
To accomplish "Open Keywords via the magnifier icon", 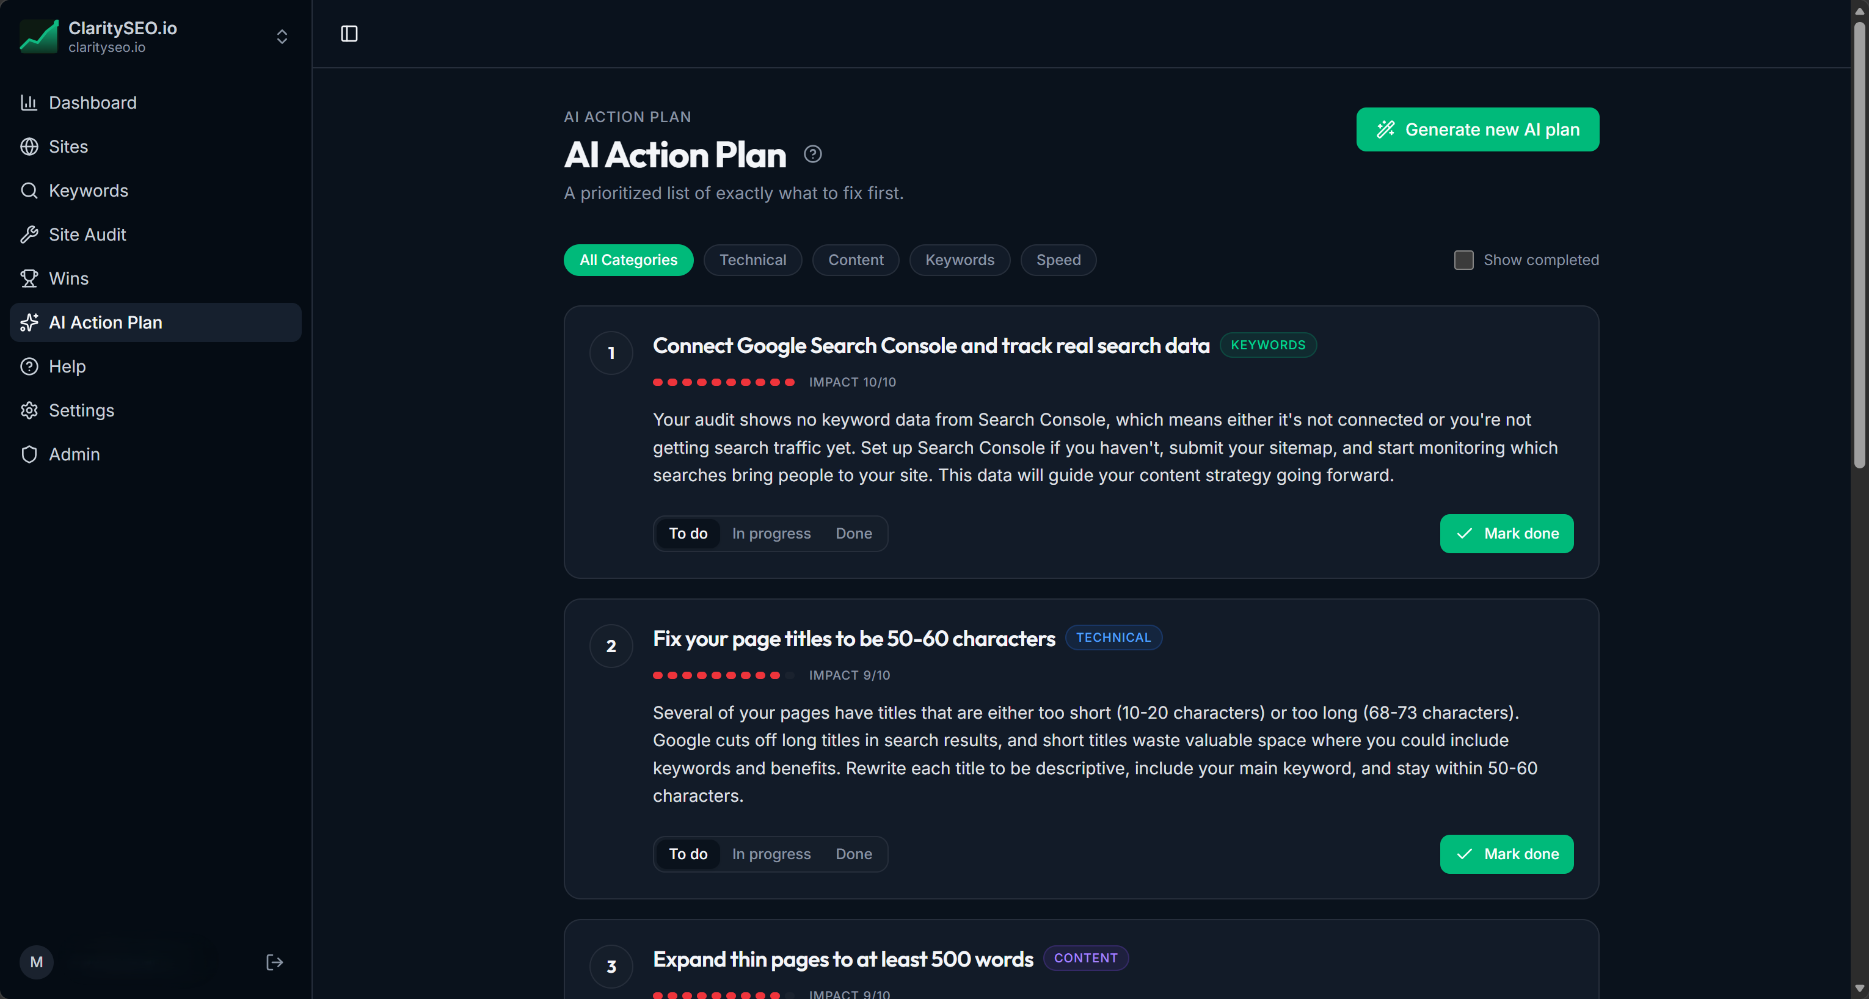I will (29, 190).
